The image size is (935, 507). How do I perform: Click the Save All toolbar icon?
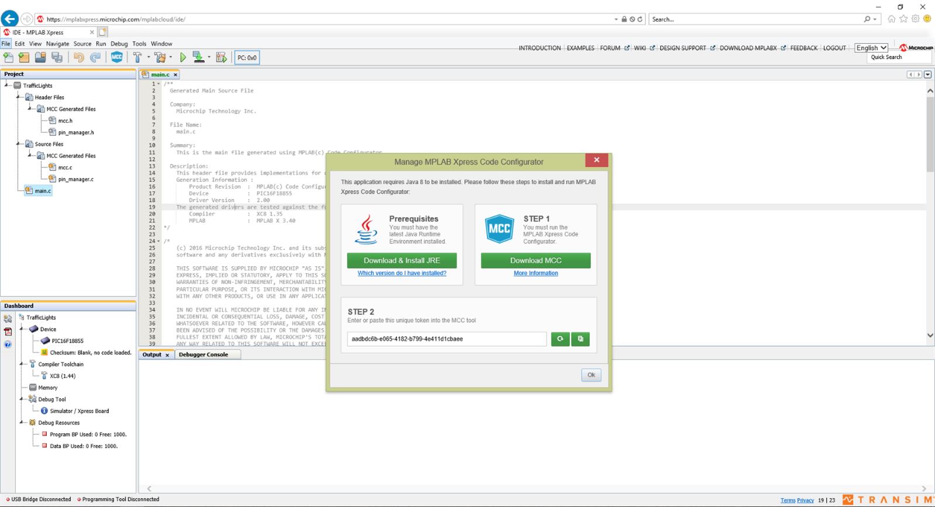(57, 57)
